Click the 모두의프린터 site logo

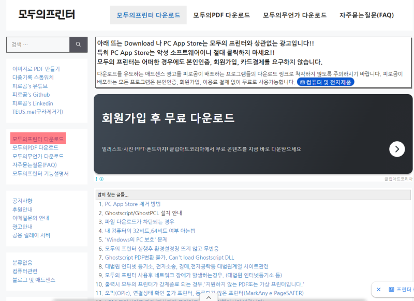click(x=47, y=14)
